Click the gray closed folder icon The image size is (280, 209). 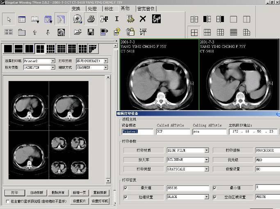[22, 32]
